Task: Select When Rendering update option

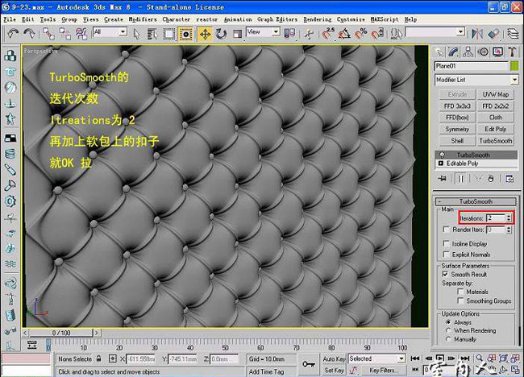Action: [448, 330]
